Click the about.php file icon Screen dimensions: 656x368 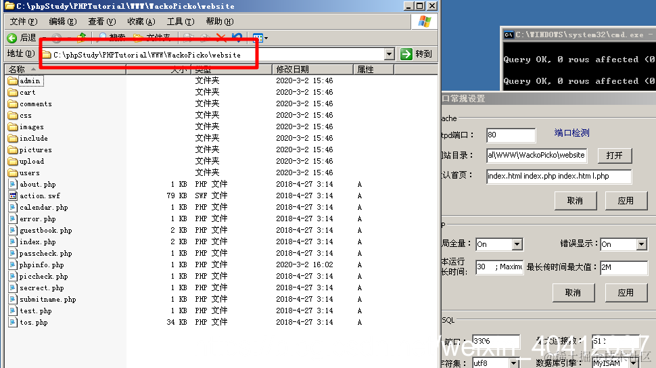click(x=13, y=184)
